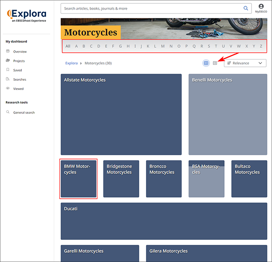Switch to grid view icon
Image resolution: width=272 pixels, height=262 pixels.
tap(206, 63)
